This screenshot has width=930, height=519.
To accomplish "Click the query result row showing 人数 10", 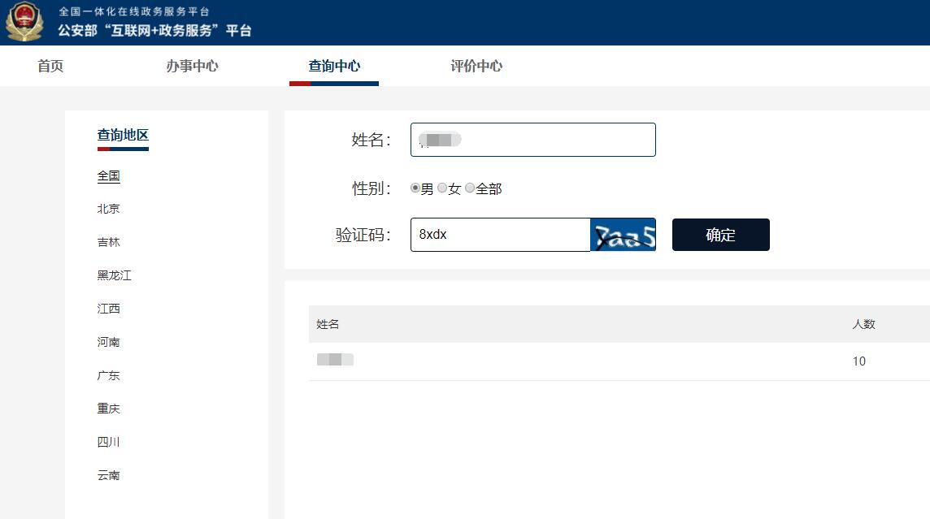I will click(569, 361).
